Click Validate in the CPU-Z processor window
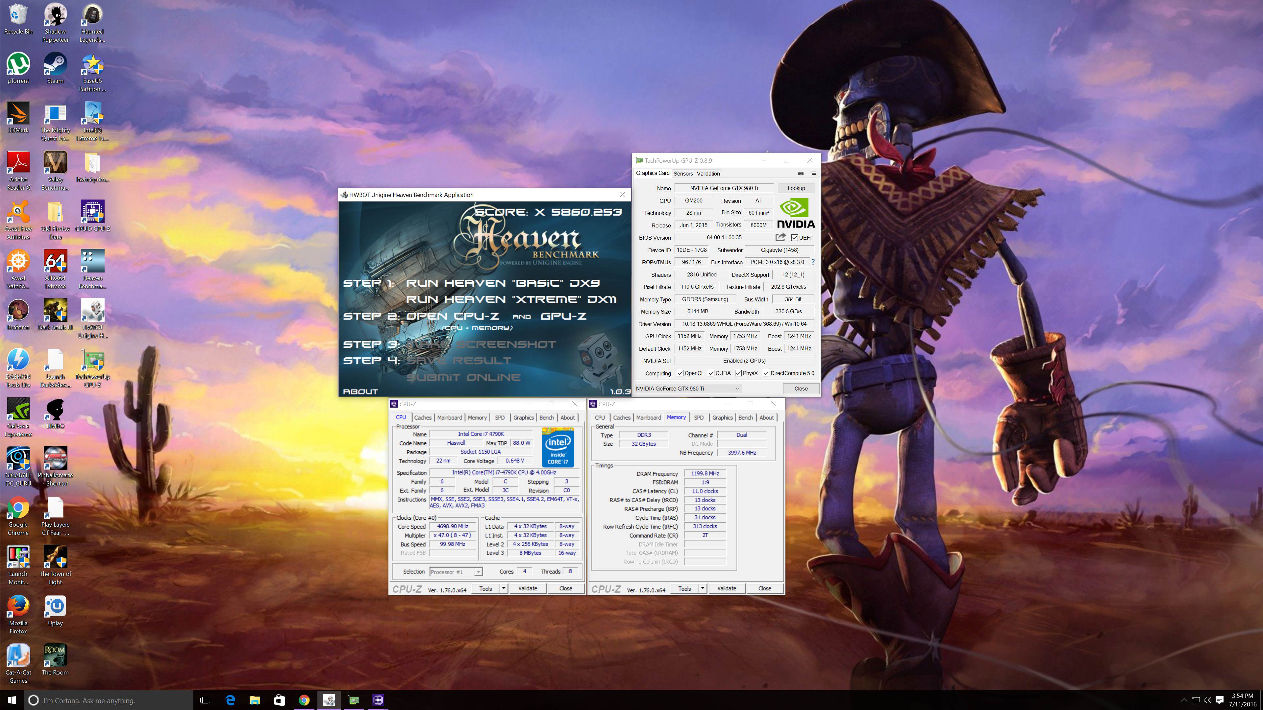Screen dimensions: 1263x710 click(x=528, y=588)
